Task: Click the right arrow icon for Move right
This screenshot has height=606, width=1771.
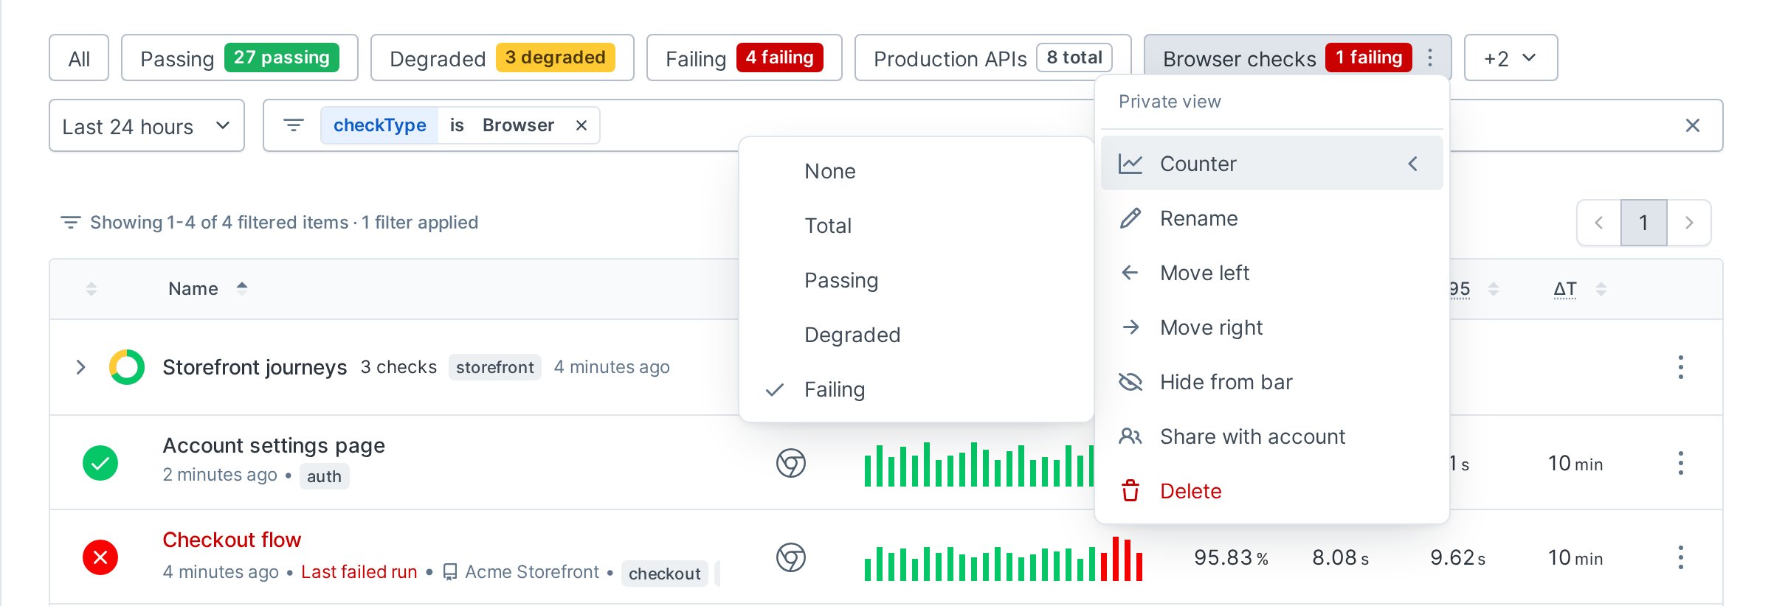Action: click(1130, 327)
